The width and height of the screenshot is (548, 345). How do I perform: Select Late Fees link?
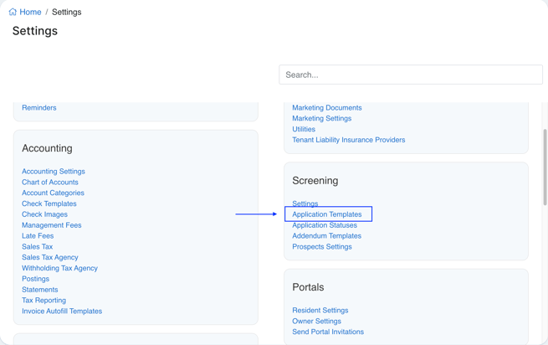click(x=38, y=236)
